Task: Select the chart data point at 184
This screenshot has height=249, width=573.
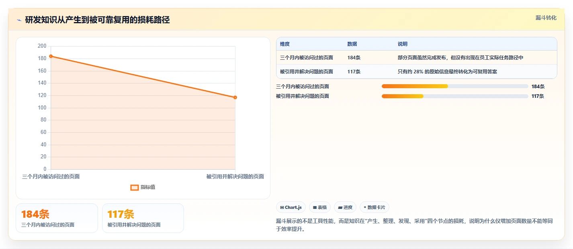Action: (51, 56)
